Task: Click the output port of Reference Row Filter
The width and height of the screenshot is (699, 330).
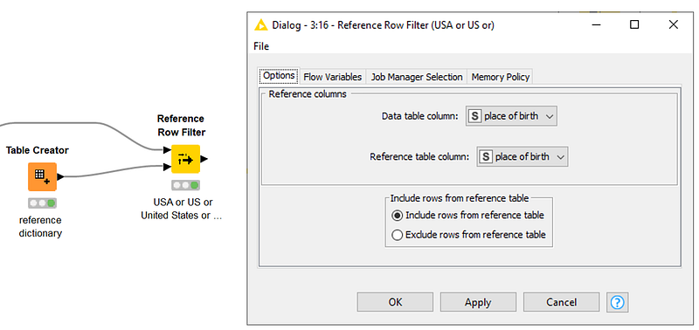Action: click(x=204, y=159)
